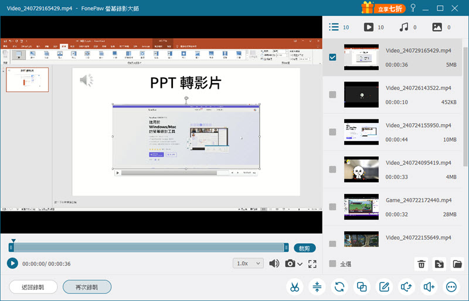
Task: Play the recorded video
Action: click(12, 264)
